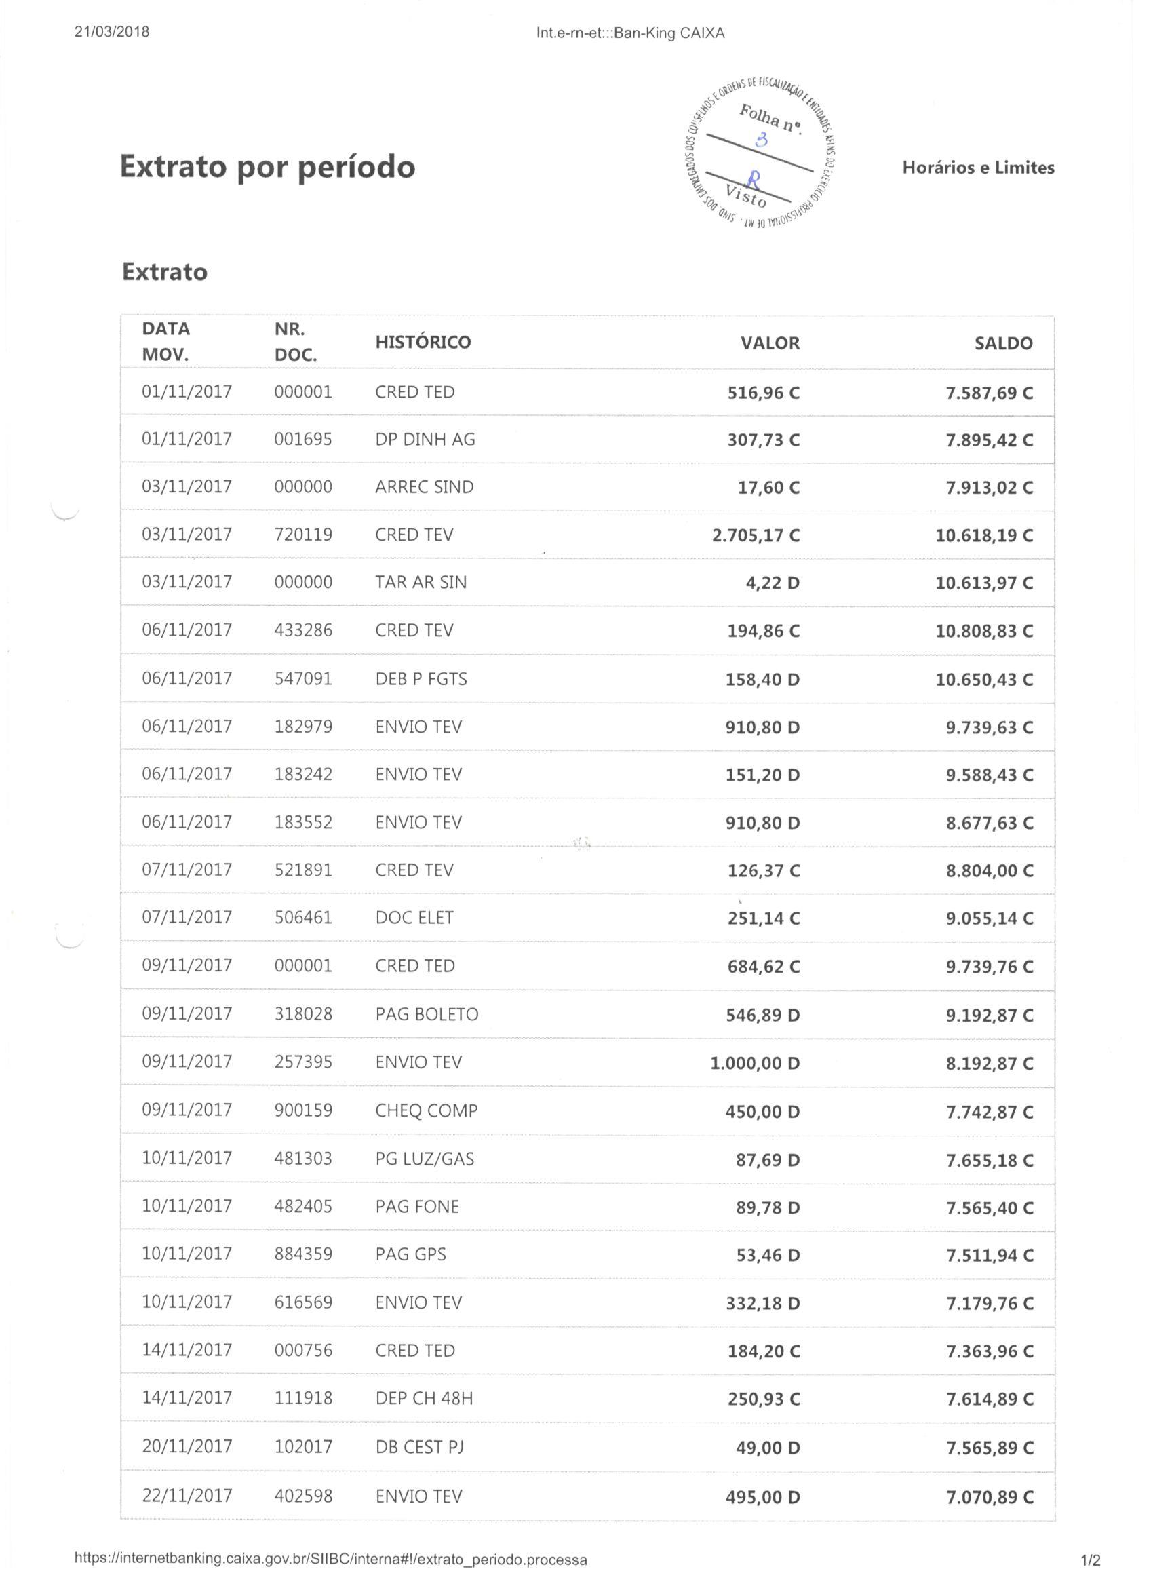Click the DATA MOV. column header
1153x1586 pixels.
tap(165, 342)
